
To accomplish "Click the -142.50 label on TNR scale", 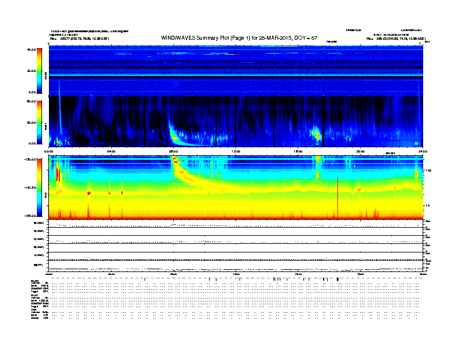I will [30, 188].
